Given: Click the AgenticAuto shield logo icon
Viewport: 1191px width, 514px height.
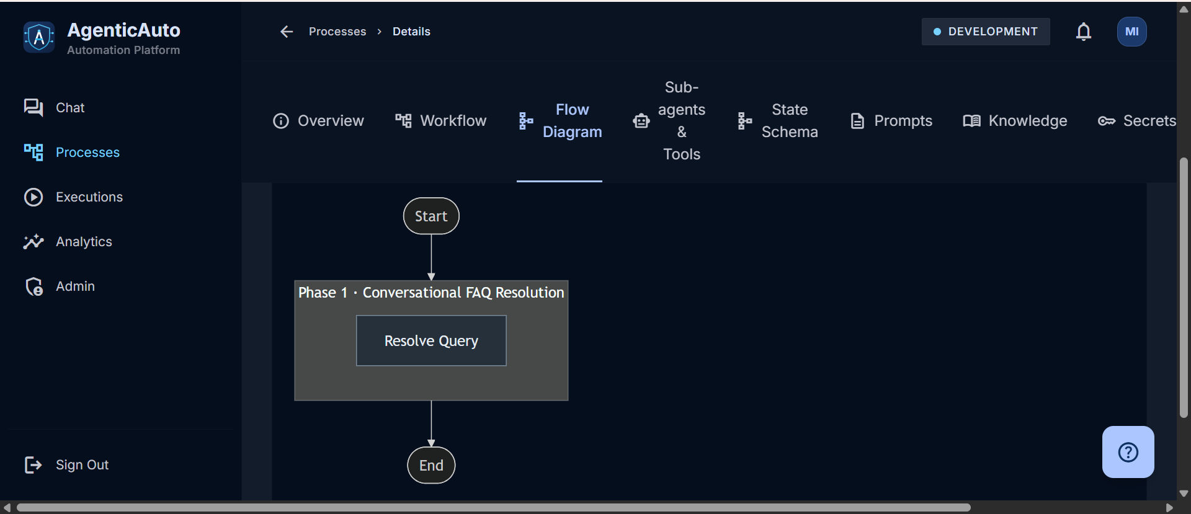Looking at the screenshot, I should pyautogui.click(x=38, y=37).
